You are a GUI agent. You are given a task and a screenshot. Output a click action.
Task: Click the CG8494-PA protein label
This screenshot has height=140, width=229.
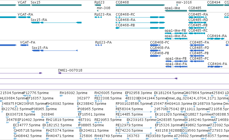217,64
